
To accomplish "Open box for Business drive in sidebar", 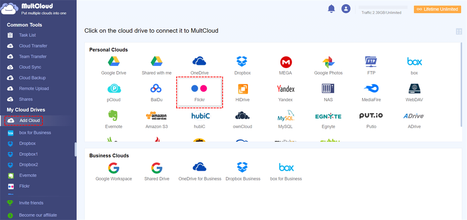I will click(x=35, y=133).
